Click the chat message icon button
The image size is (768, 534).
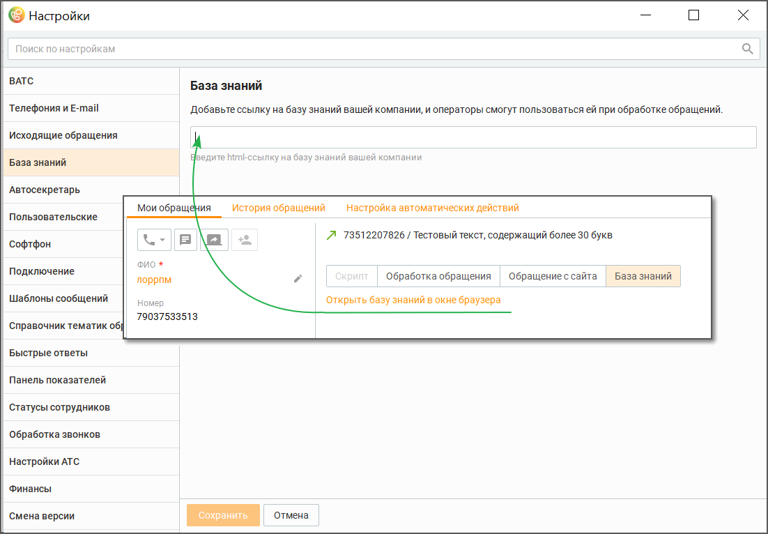tap(185, 240)
